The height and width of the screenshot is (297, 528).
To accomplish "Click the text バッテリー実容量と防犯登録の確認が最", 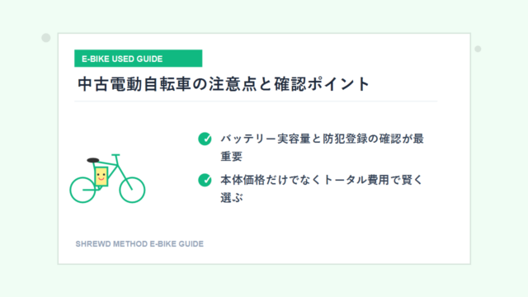I will point(323,139).
